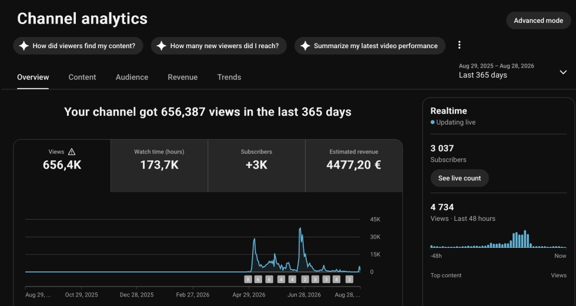
Task: Select the Watch time (hours) metric card
Action: (x=159, y=166)
